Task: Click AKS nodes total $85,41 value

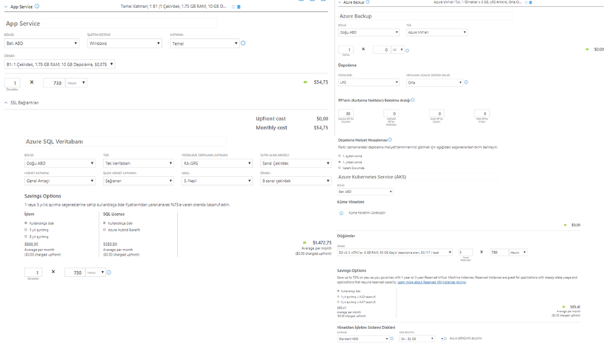Action: pyautogui.click(x=575, y=307)
